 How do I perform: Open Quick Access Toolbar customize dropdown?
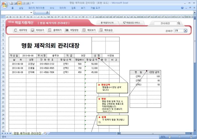33,3
